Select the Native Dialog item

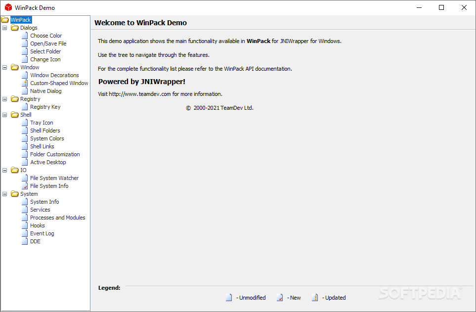(46, 91)
